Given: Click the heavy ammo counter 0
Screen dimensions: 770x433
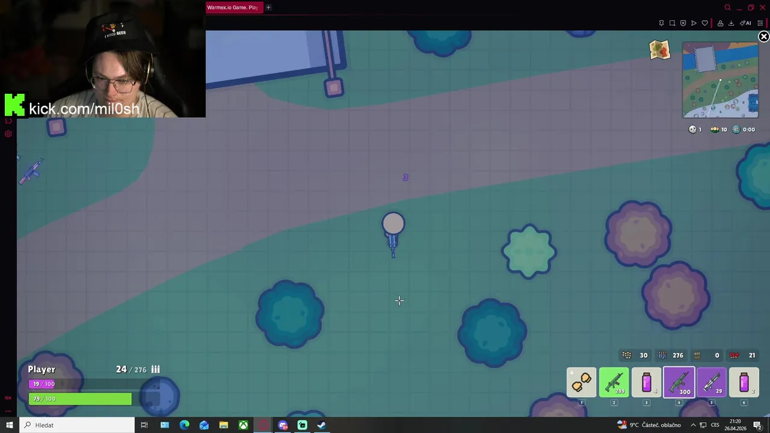Looking at the screenshot, I should [707, 355].
